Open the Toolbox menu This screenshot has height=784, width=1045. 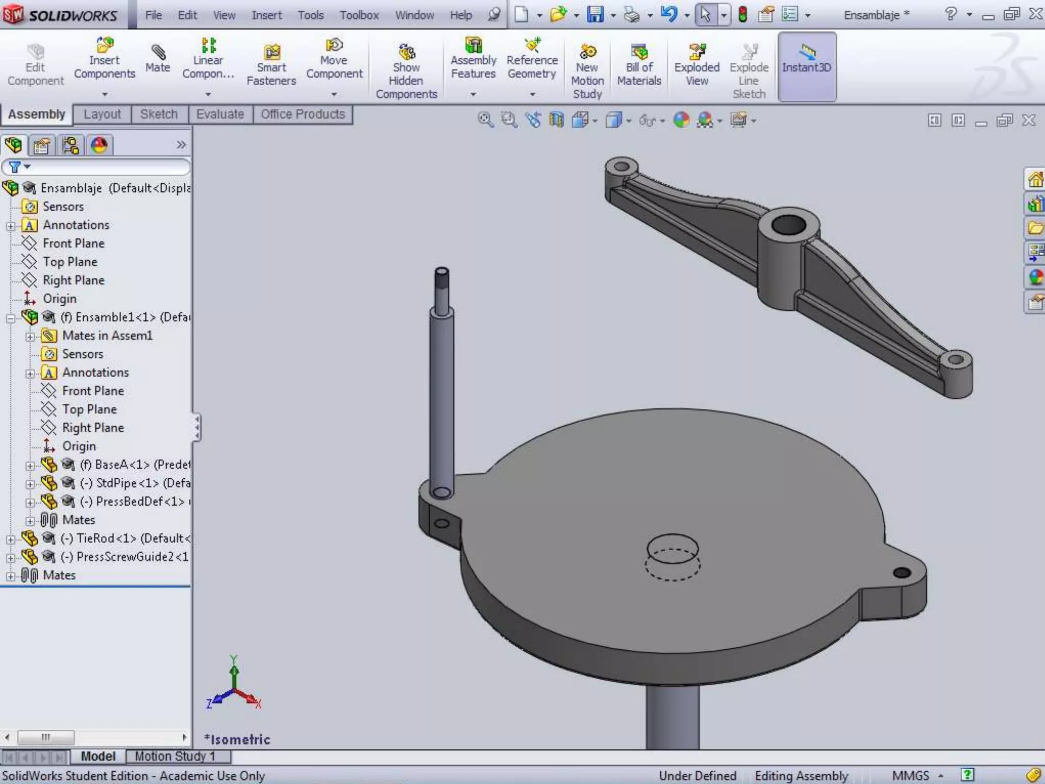pyautogui.click(x=359, y=15)
